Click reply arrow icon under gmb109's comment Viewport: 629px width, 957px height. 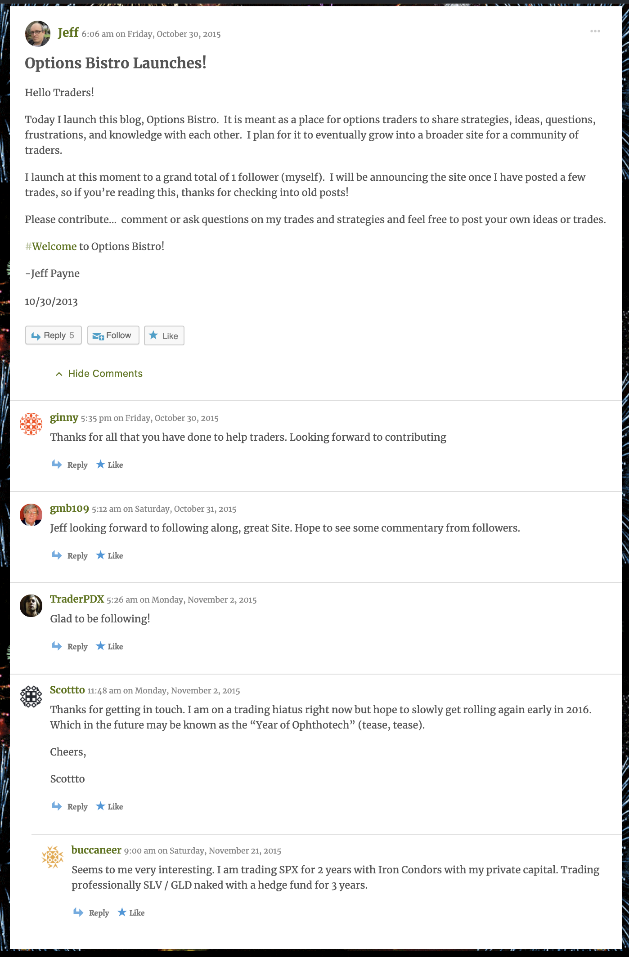point(57,555)
